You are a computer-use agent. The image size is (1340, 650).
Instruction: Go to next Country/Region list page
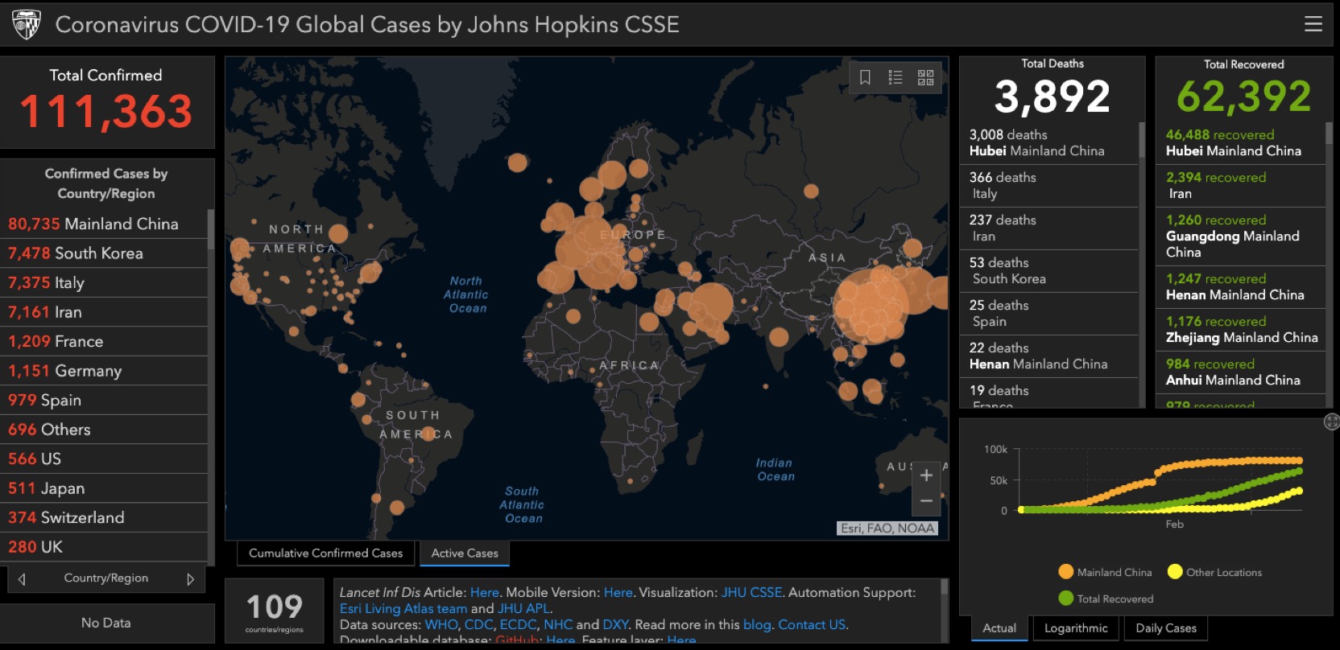(191, 578)
